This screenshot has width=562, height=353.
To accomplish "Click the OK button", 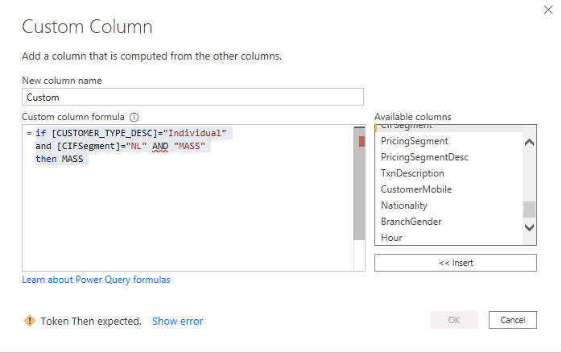I will (454, 320).
